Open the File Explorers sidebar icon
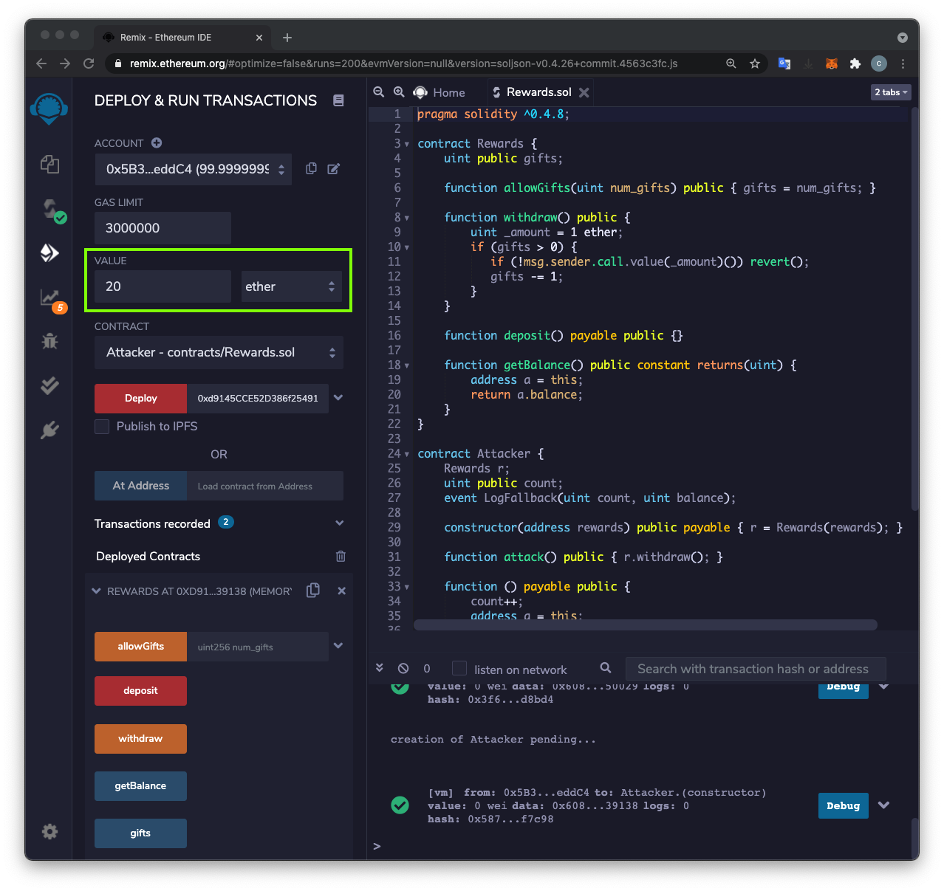 point(49,164)
